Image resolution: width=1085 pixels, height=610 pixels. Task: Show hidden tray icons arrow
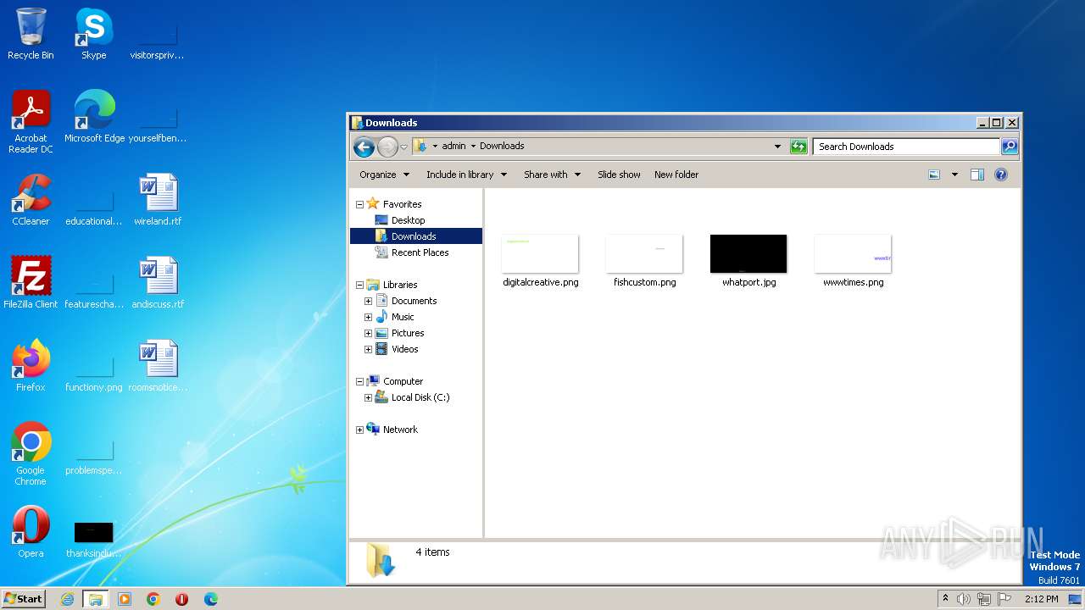click(x=945, y=599)
